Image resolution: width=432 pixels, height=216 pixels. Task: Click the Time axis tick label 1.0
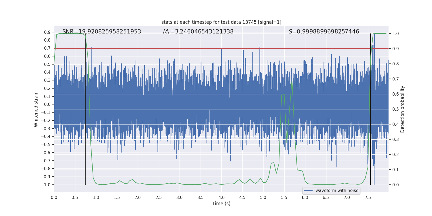(96, 197)
